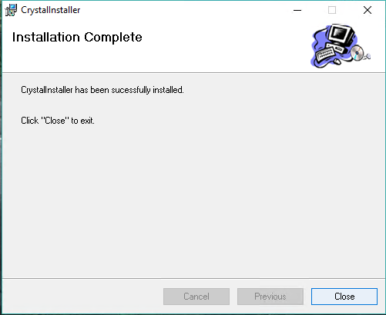Click the purple splash behind the banner computer
The image size is (386, 315).
320,42
